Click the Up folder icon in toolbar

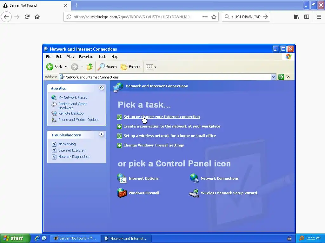pos(90,67)
